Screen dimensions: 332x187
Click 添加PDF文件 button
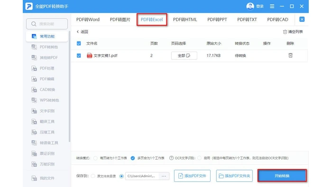point(192,176)
